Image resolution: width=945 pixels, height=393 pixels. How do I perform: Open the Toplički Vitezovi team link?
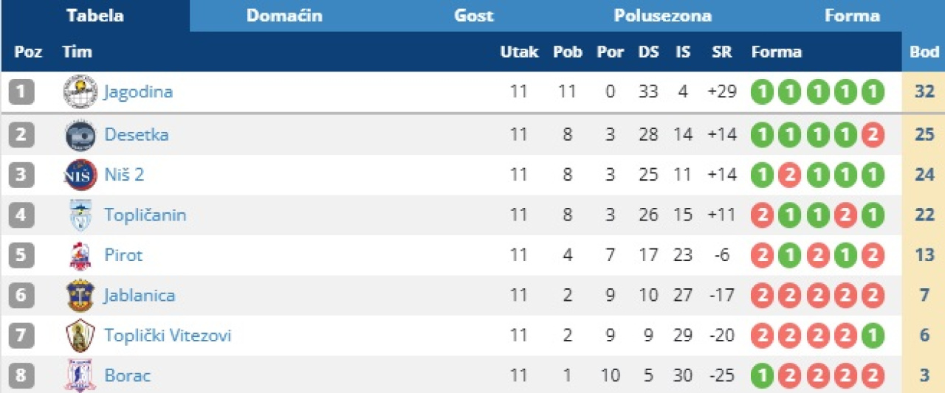pyautogui.click(x=168, y=336)
